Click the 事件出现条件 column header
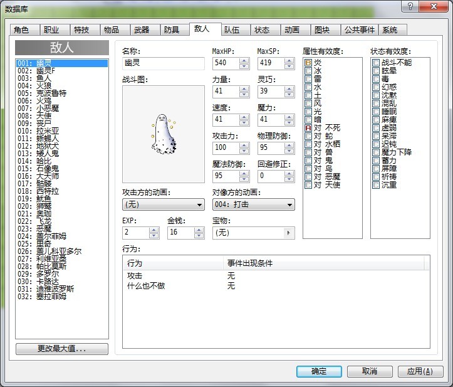This screenshot has width=453, height=387. point(324,263)
